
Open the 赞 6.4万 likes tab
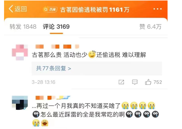150,27
